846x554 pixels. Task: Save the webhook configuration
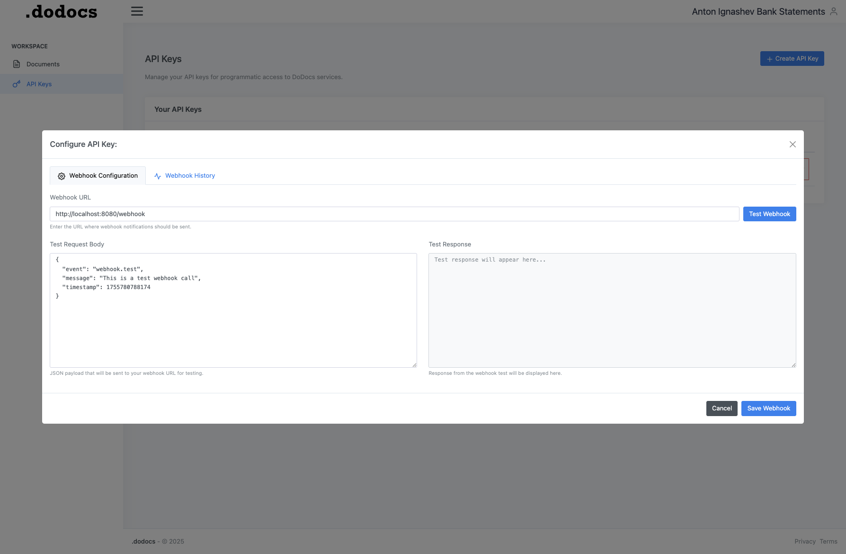click(x=768, y=408)
